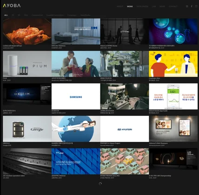Filter works by Film category
Screen dimensions: 199x195
[x=26, y=15]
